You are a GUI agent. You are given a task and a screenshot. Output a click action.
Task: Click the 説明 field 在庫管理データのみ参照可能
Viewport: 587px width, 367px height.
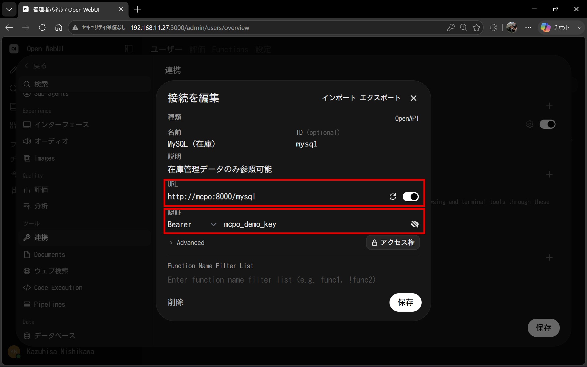293,169
